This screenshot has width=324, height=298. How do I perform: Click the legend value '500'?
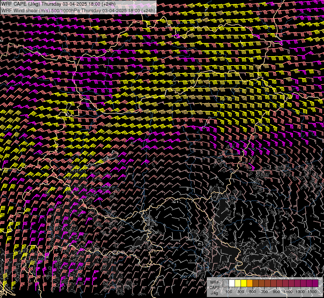pos(253,292)
